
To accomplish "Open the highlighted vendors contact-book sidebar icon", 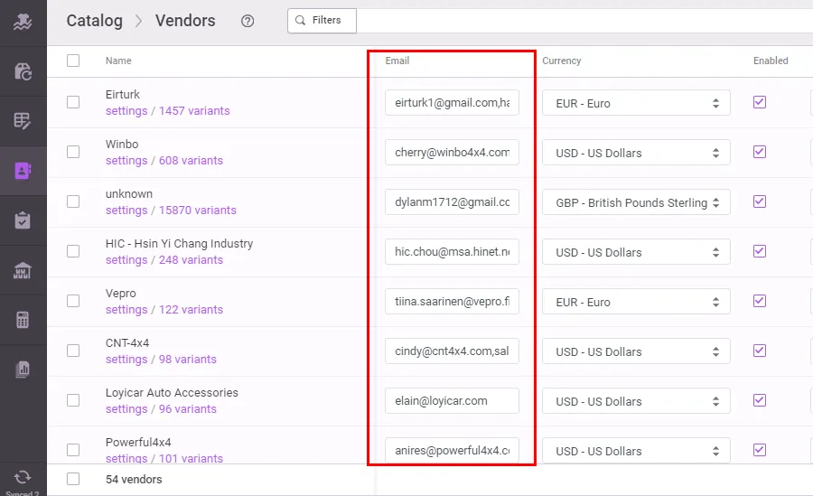I will coord(23,170).
